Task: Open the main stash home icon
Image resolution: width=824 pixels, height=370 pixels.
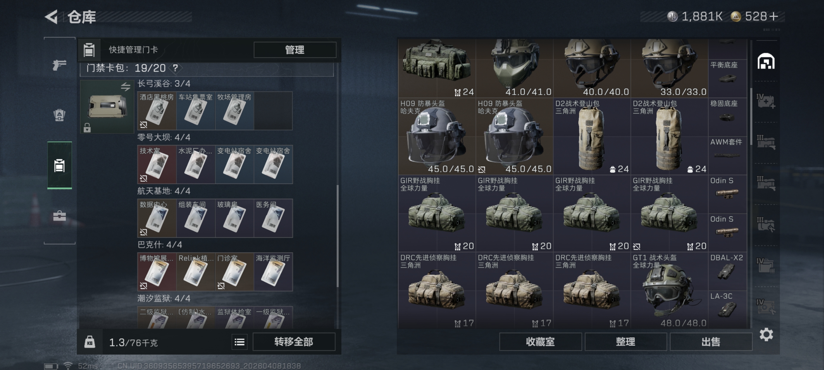Action: tap(766, 61)
